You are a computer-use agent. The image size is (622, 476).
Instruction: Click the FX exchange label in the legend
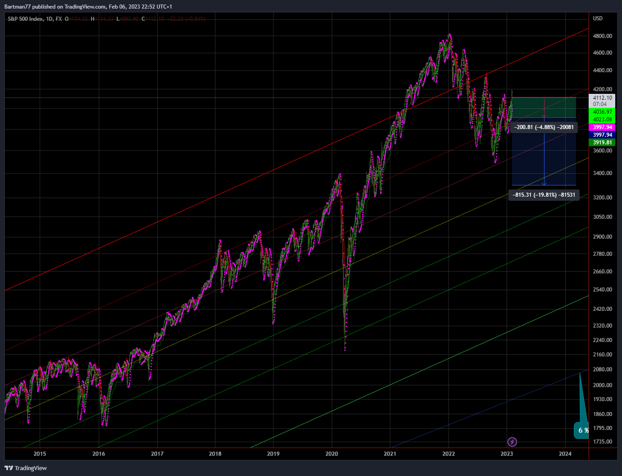59,19
